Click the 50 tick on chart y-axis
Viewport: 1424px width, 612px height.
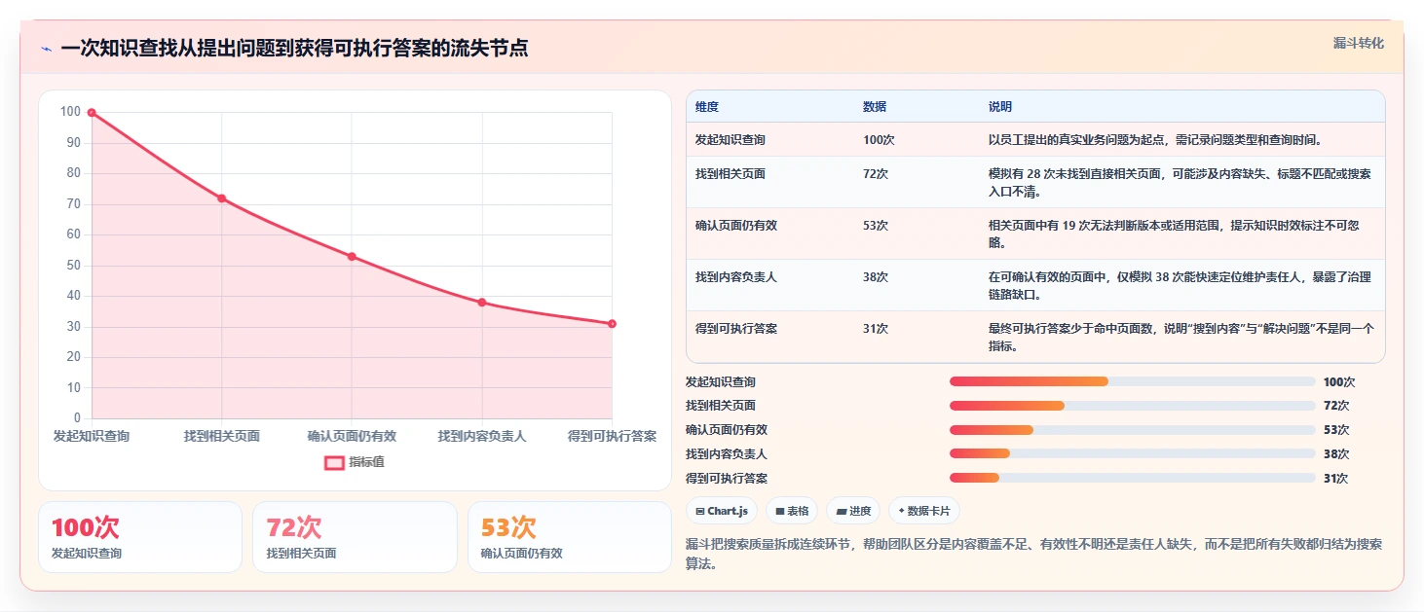coord(74,265)
